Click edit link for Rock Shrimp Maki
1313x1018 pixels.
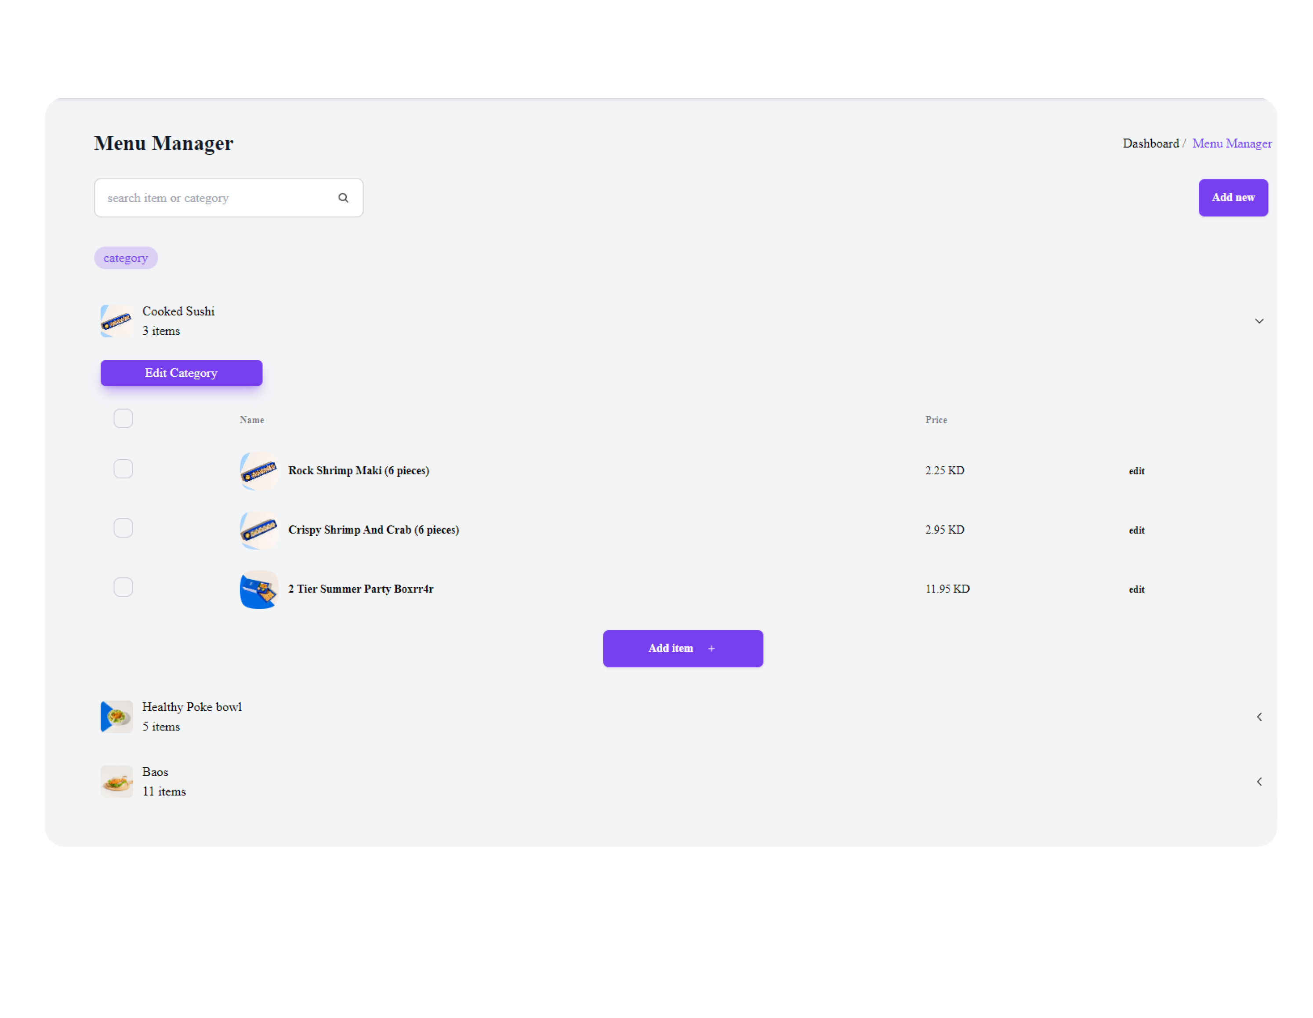click(1135, 469)
